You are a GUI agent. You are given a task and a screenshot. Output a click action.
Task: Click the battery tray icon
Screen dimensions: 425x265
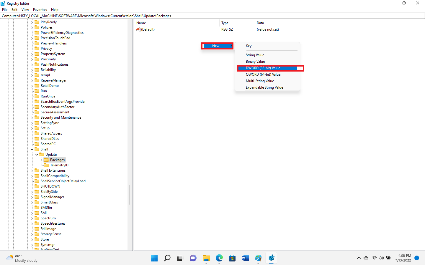pos(388,258)
